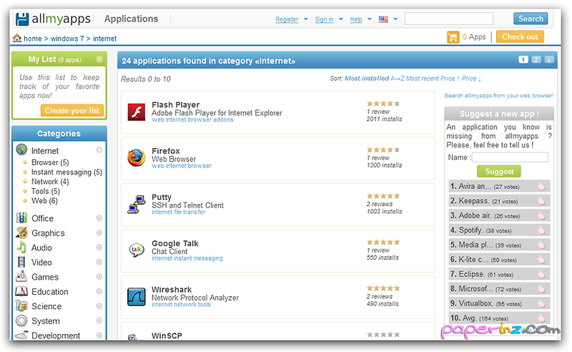Click the green Suggest button
Screen dimensions: 572x352
coord(499,172)
